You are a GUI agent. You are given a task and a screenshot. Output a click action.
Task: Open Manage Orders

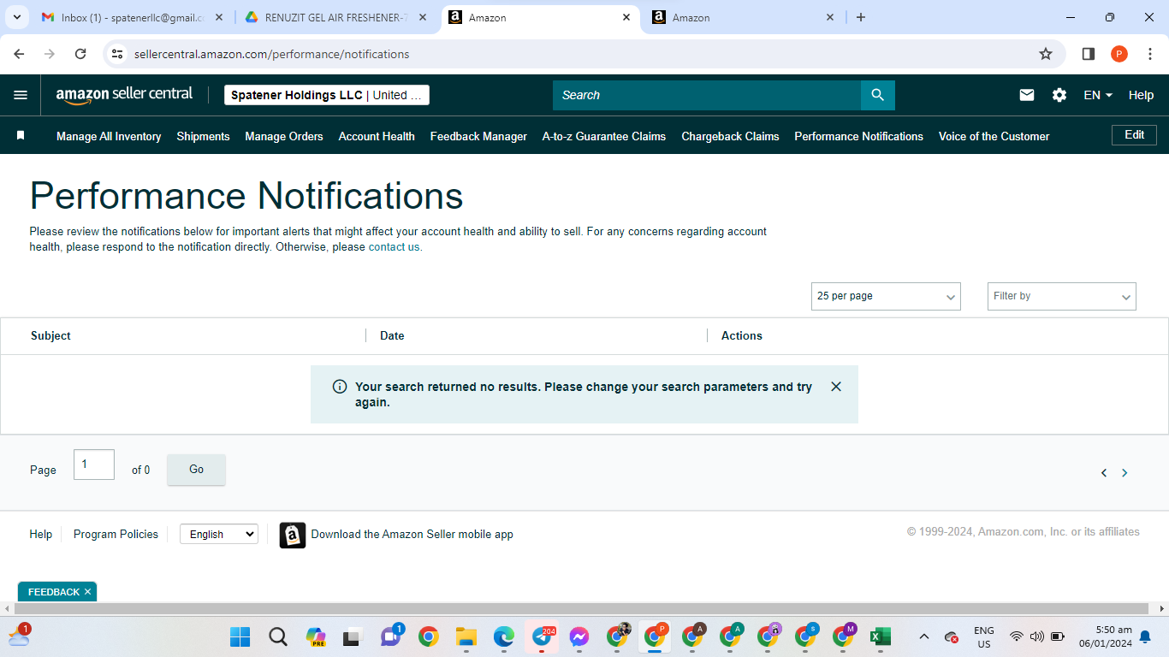tap(284, 136)
